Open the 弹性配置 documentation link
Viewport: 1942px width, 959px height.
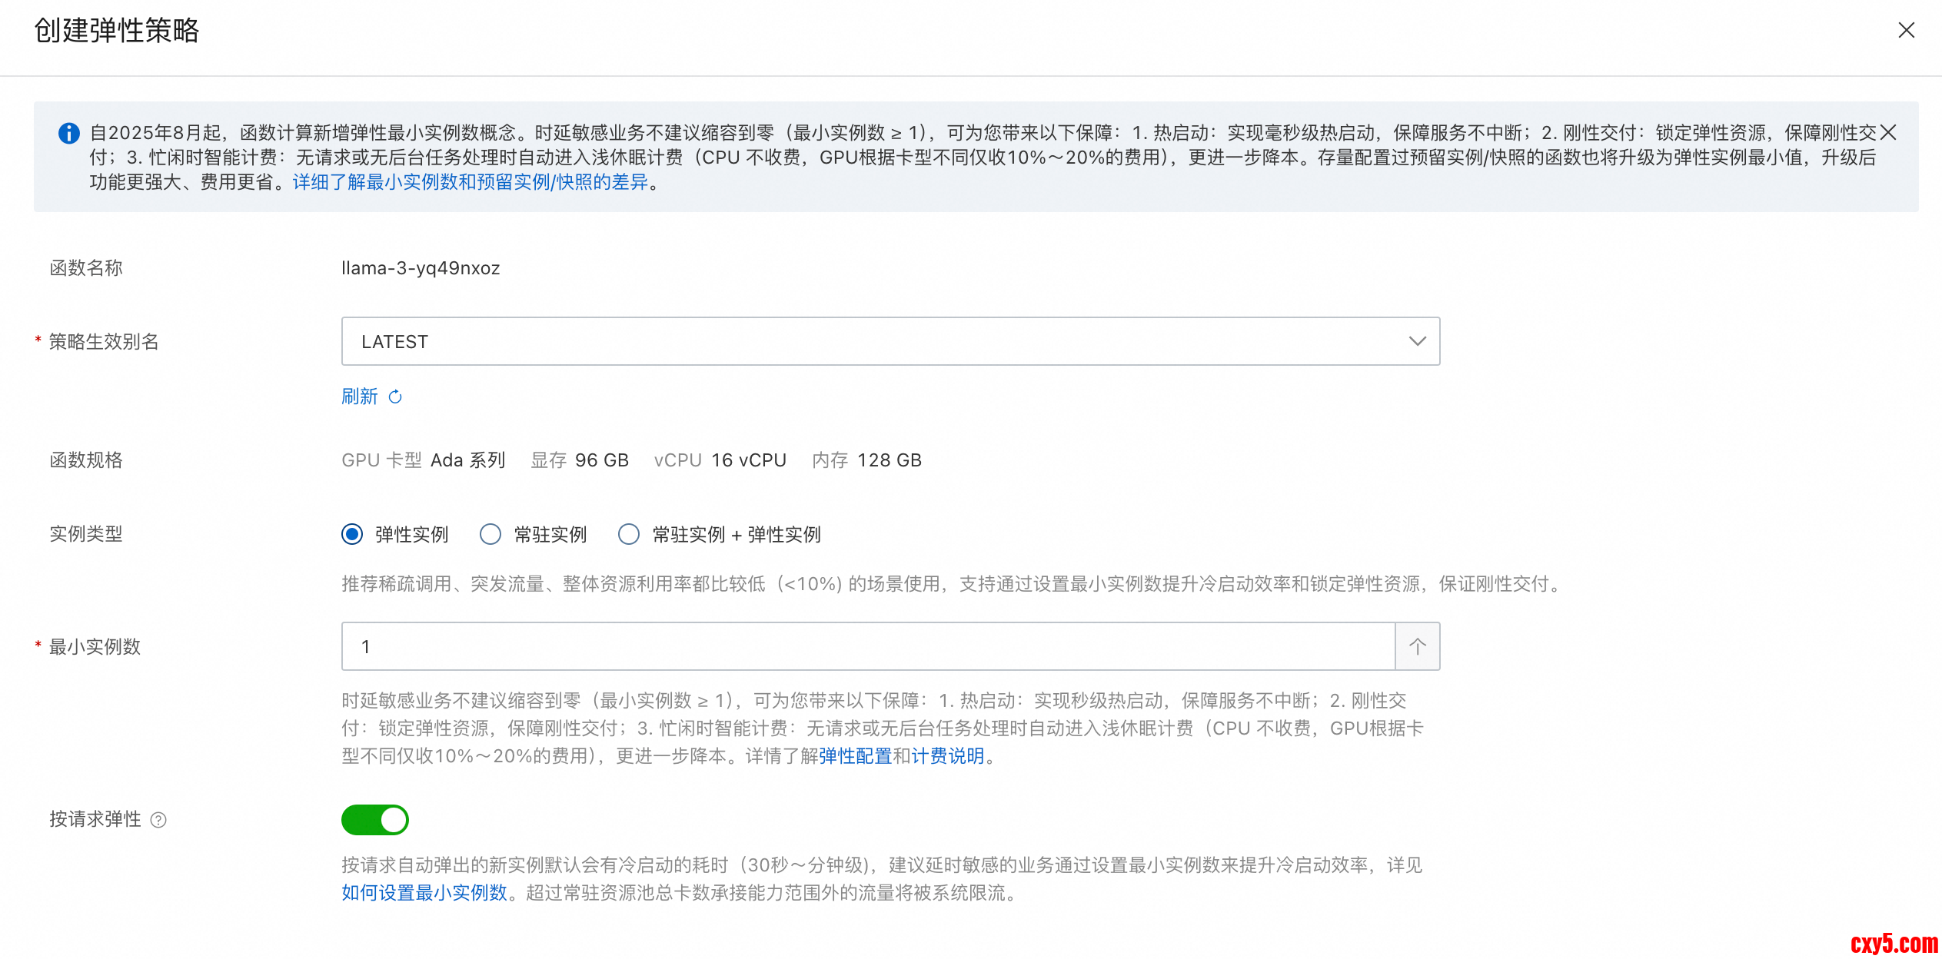coord(855,756)
